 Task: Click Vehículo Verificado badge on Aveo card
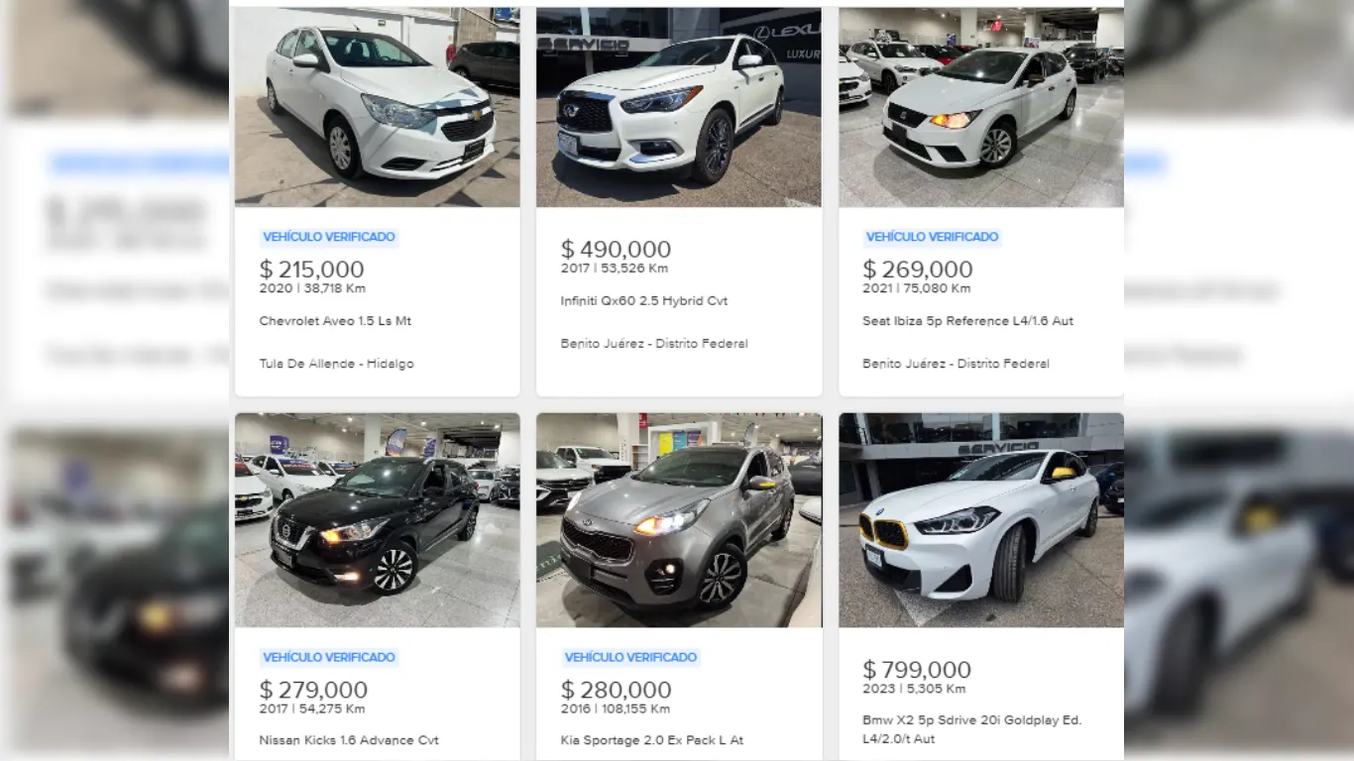[329, 237]
